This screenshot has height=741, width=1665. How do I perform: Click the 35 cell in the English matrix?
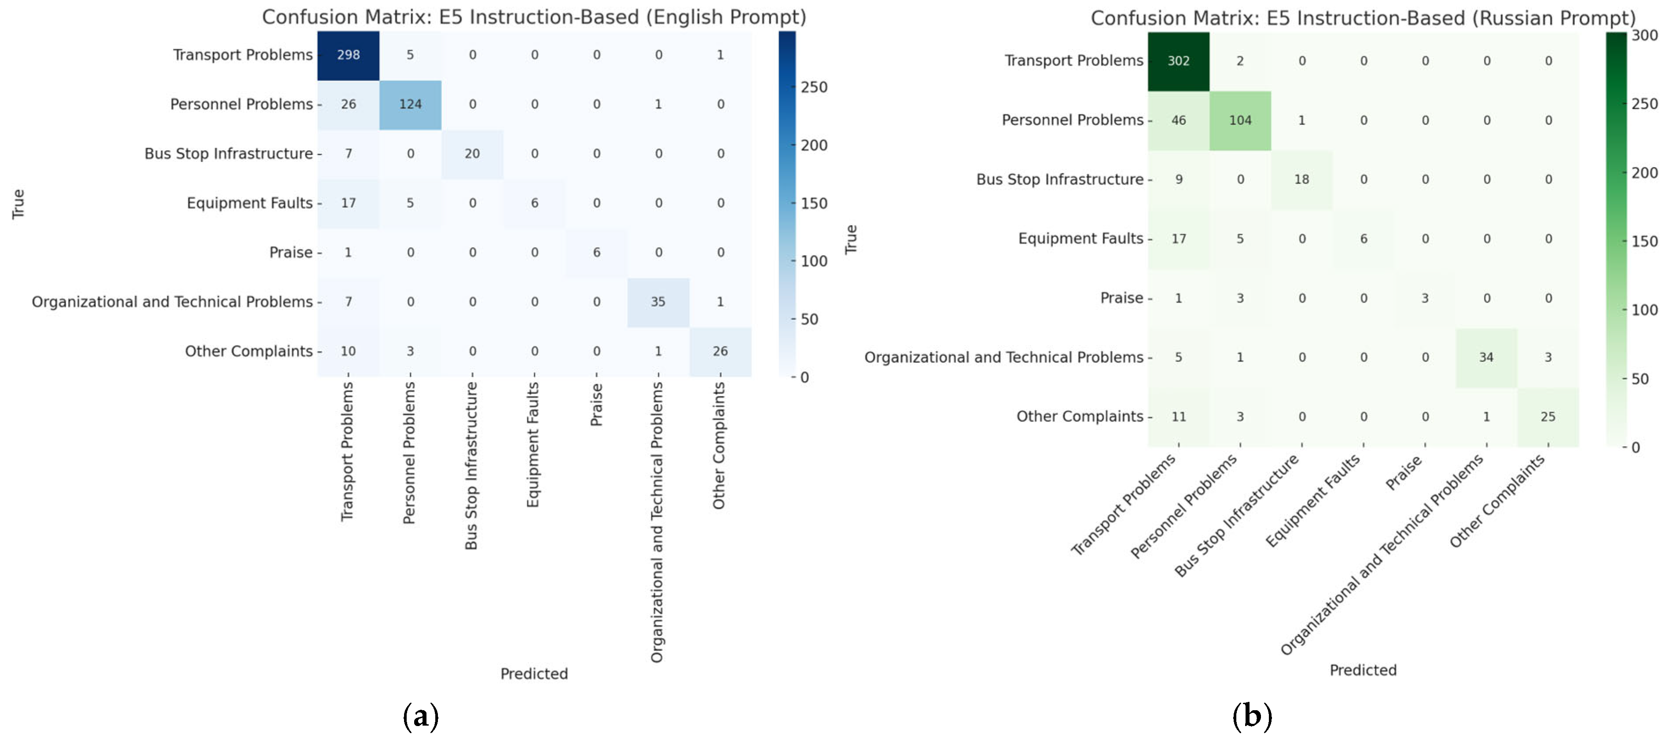[x=658, y=302]
